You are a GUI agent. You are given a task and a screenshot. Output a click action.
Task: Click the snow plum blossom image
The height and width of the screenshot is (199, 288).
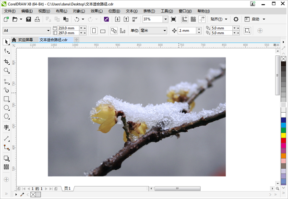137,117
